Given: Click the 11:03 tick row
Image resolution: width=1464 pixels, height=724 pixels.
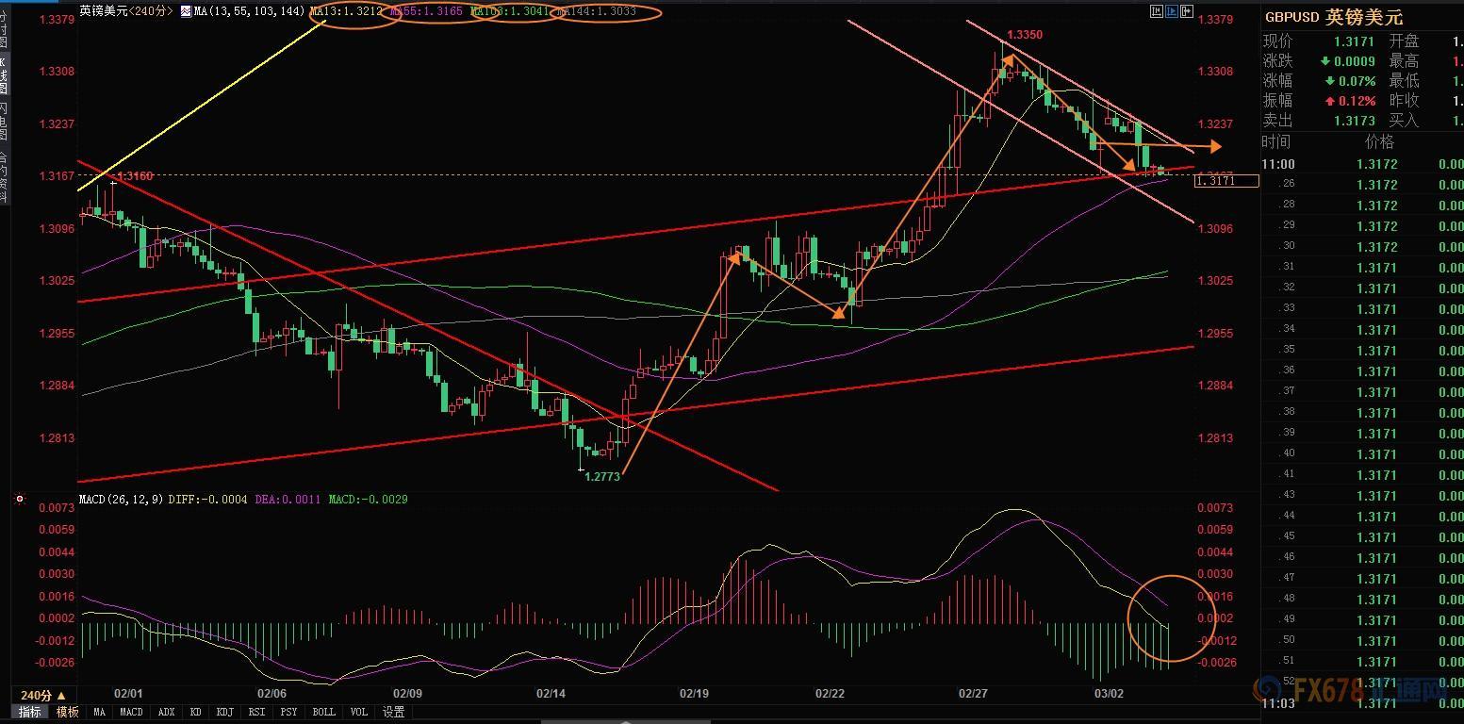Looking at the screenshot, I should click(x=1362, y=703).
